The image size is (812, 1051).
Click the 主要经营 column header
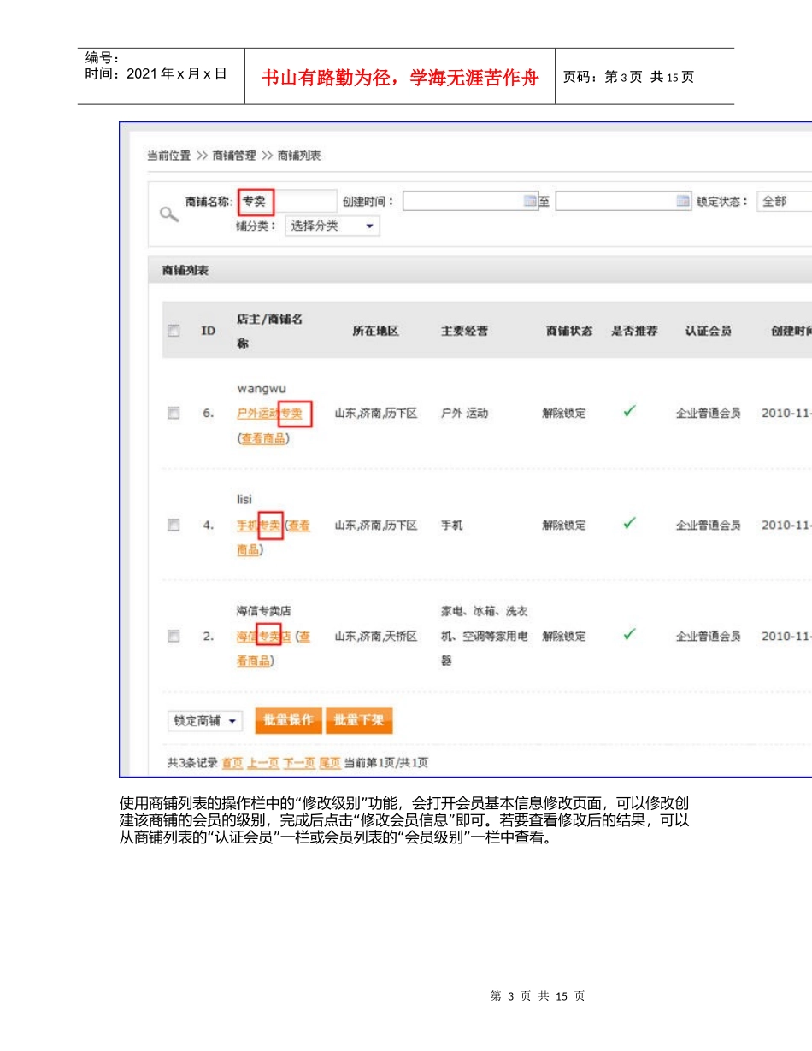[464, 331]
